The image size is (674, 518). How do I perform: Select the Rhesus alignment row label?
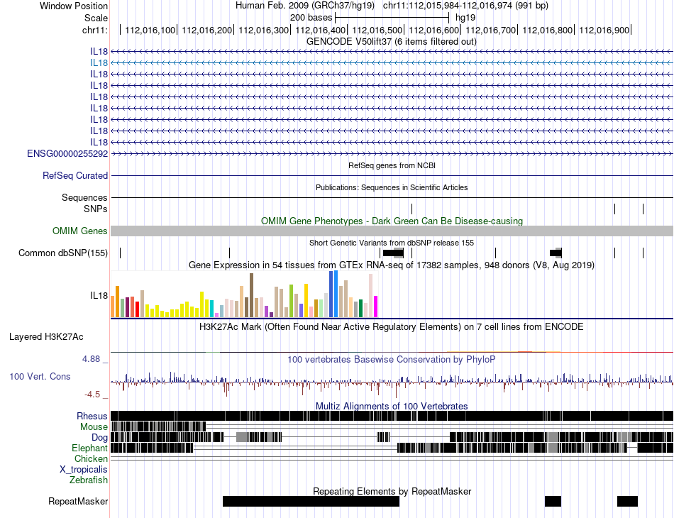click(x=92, y=416)
